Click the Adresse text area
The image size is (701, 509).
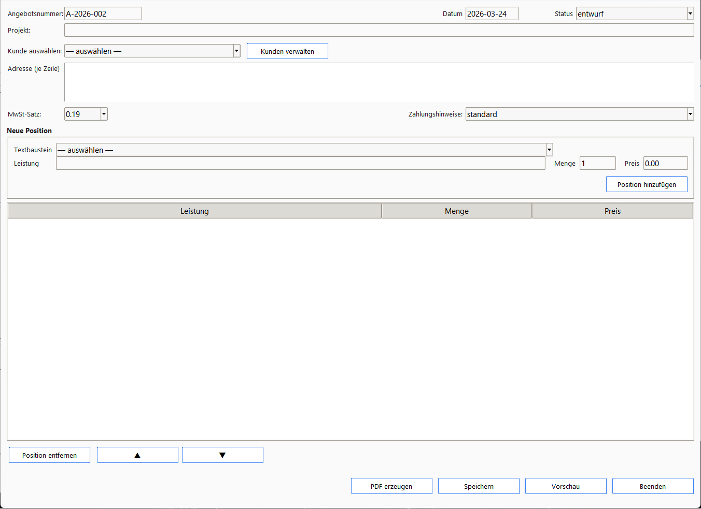(378, 82)
